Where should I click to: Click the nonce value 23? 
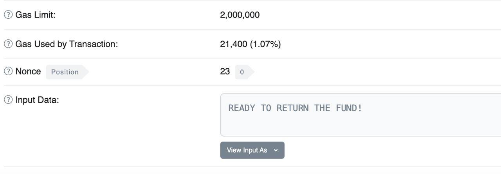225,71
